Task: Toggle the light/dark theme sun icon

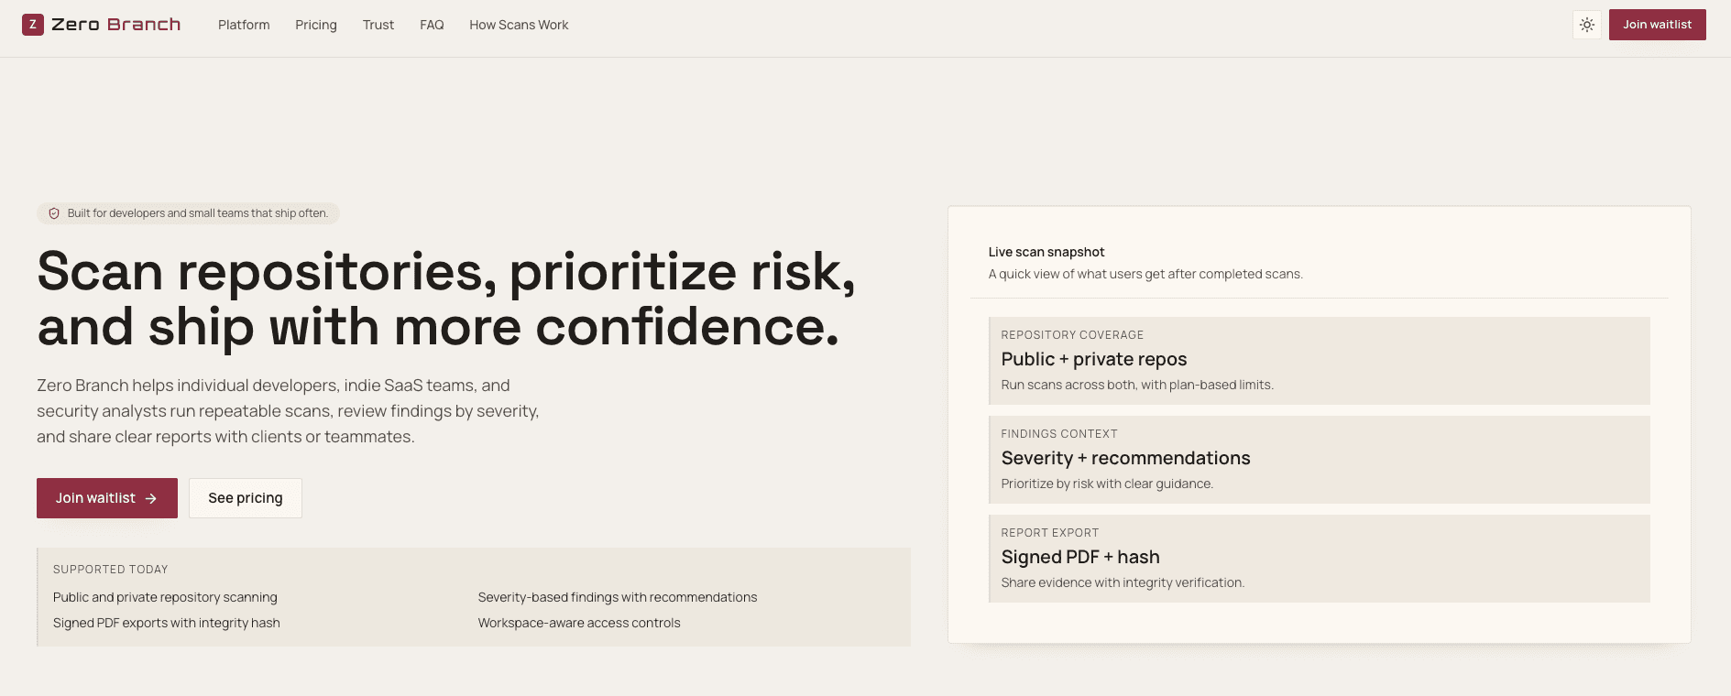Action: coord(1587,25)
